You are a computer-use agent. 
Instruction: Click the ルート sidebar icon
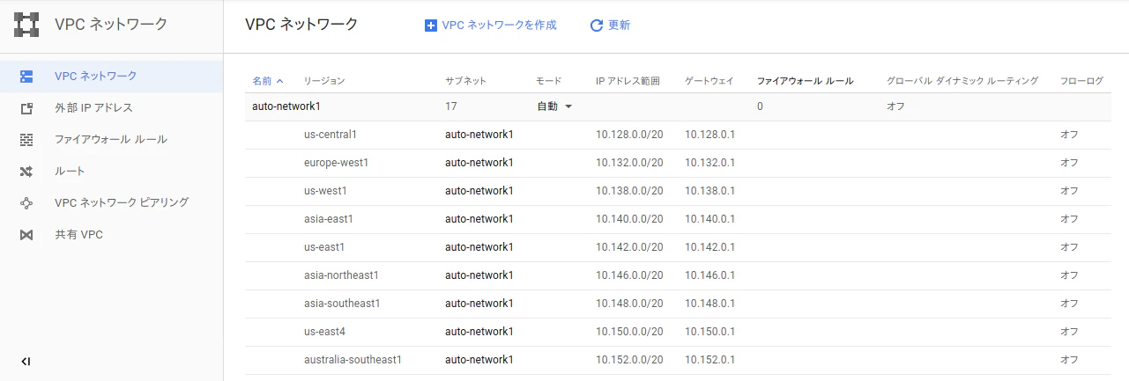coord(26,172)
